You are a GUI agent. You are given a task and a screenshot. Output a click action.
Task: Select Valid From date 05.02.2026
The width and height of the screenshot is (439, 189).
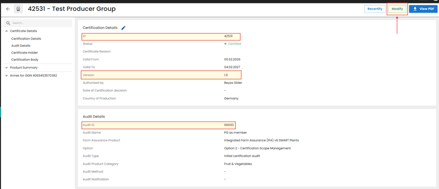coord(232,60)
